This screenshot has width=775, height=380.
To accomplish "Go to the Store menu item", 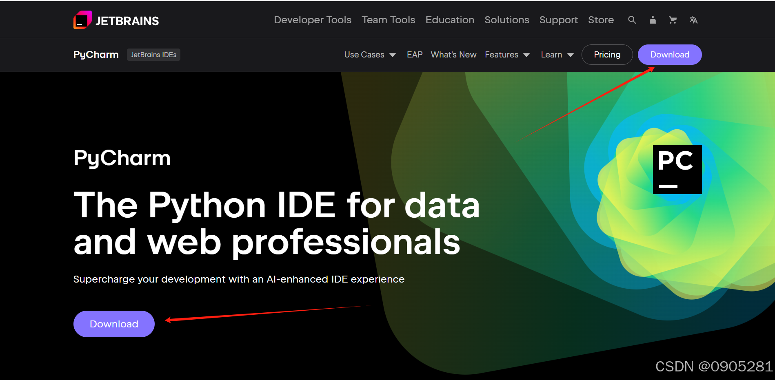I will (601, 20).
